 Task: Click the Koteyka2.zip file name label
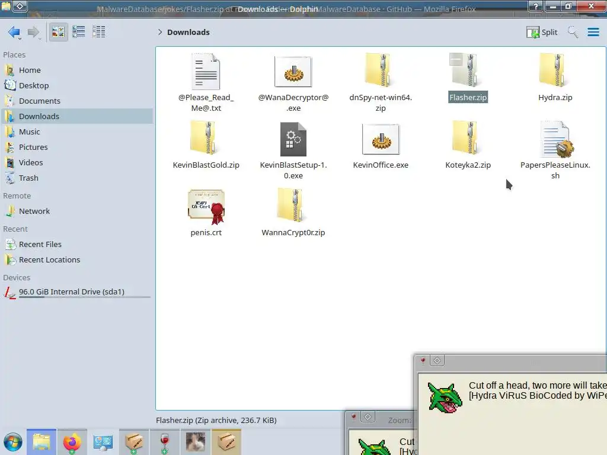468,165
